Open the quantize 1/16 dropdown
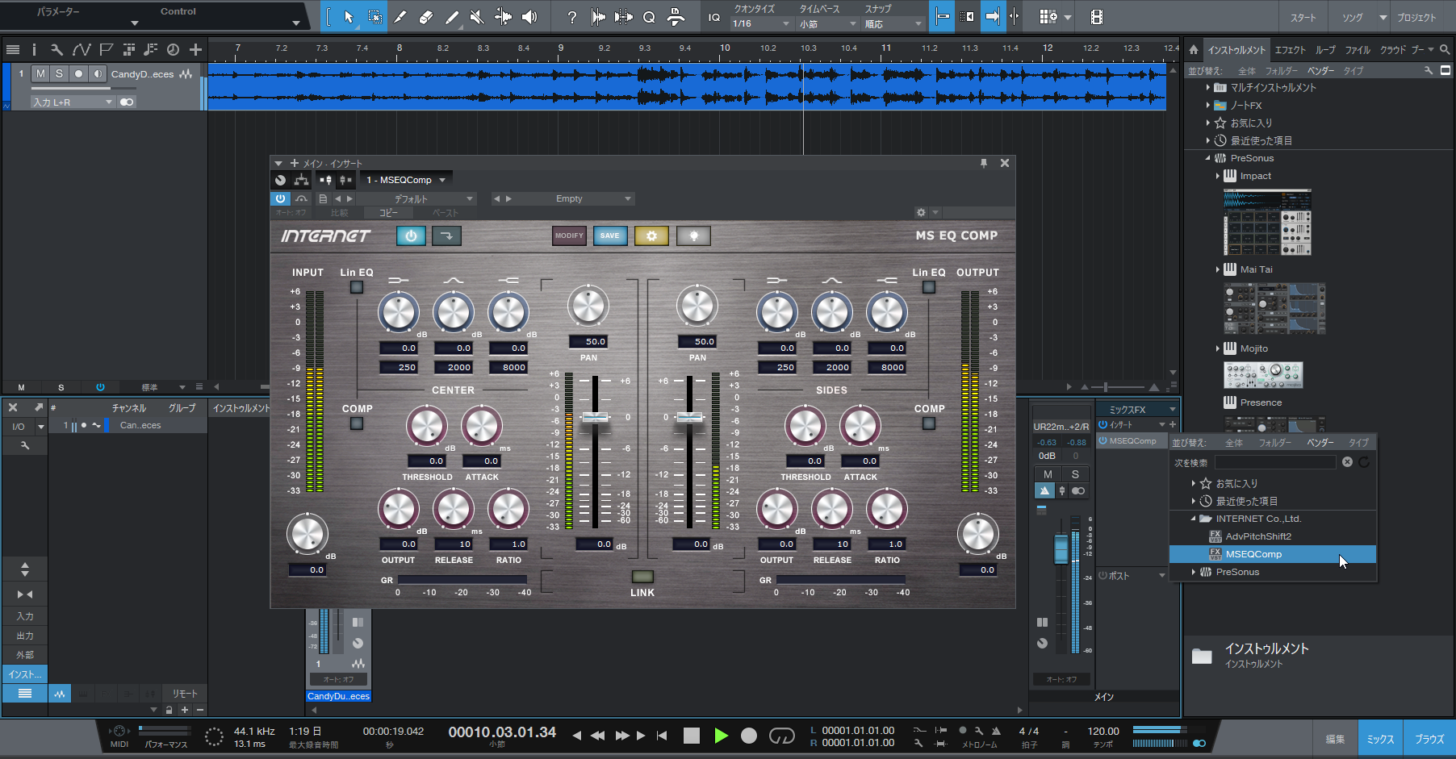 pyautogui.click(x=761, y=24)
